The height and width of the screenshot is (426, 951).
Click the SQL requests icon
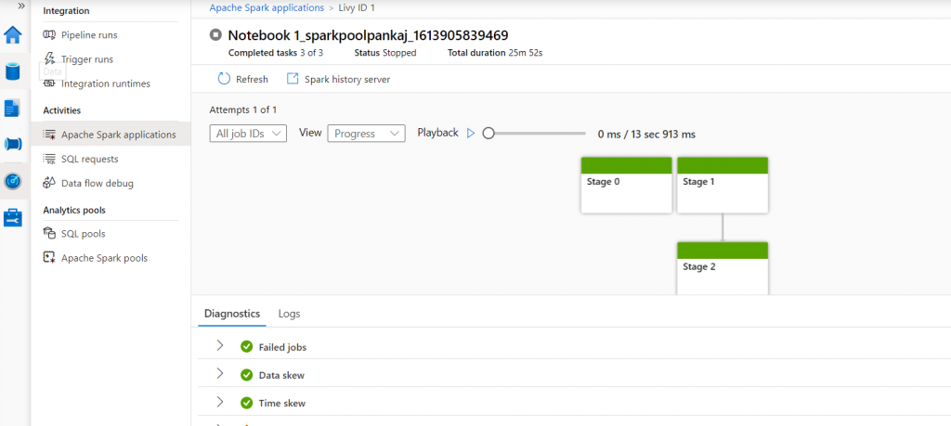[x=49, y=159]
